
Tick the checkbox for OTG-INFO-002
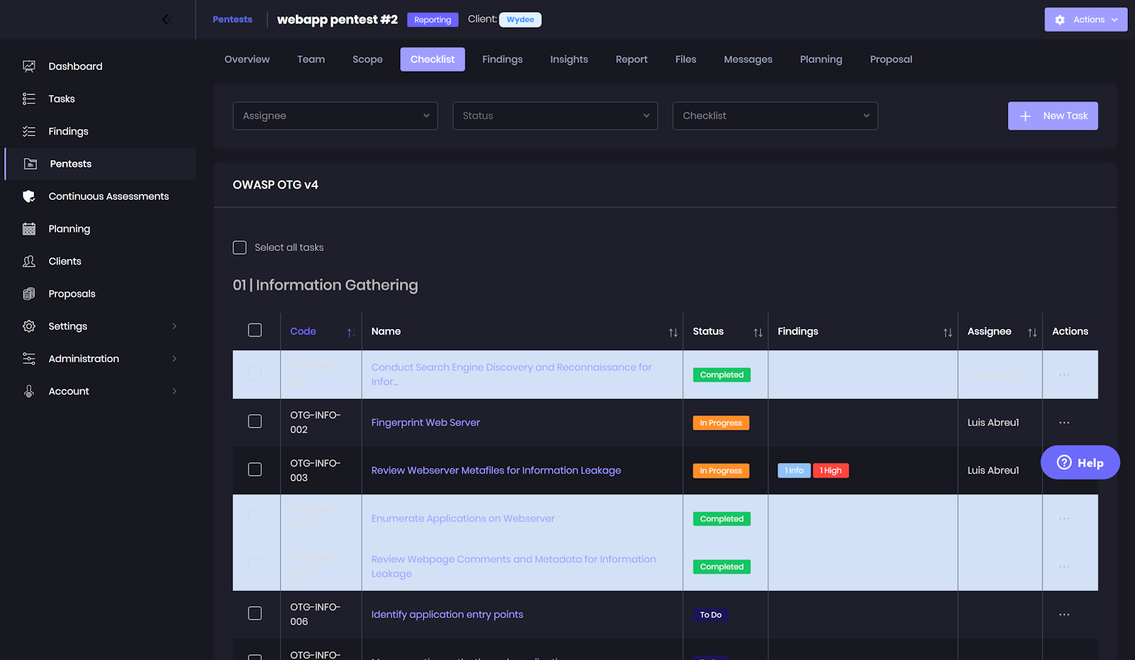(255, 421)
